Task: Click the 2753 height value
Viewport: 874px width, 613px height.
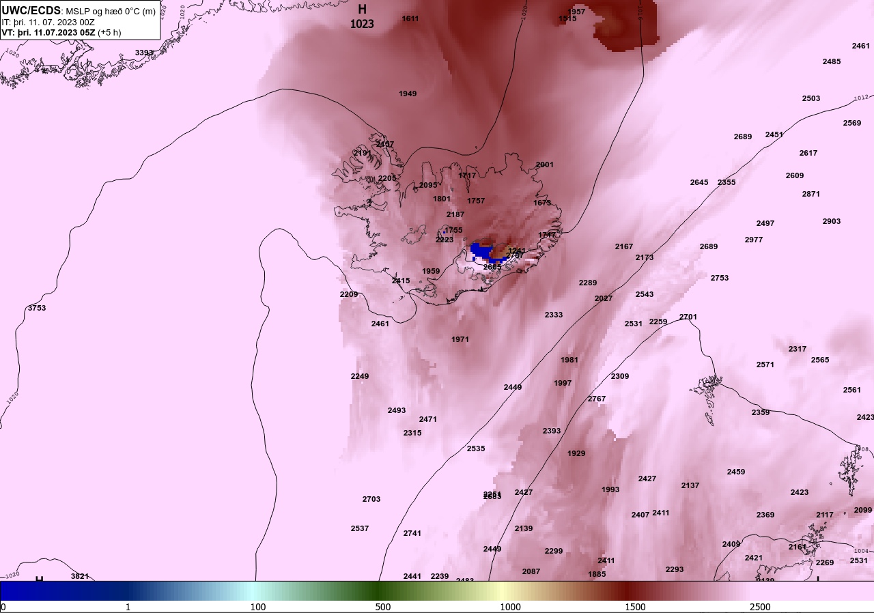Action: click(x=720, y=278)
